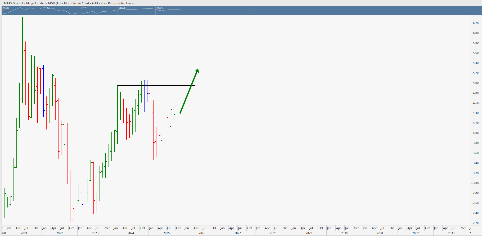Click the 2030 year on bottom time axis

(x=344, y=233)
